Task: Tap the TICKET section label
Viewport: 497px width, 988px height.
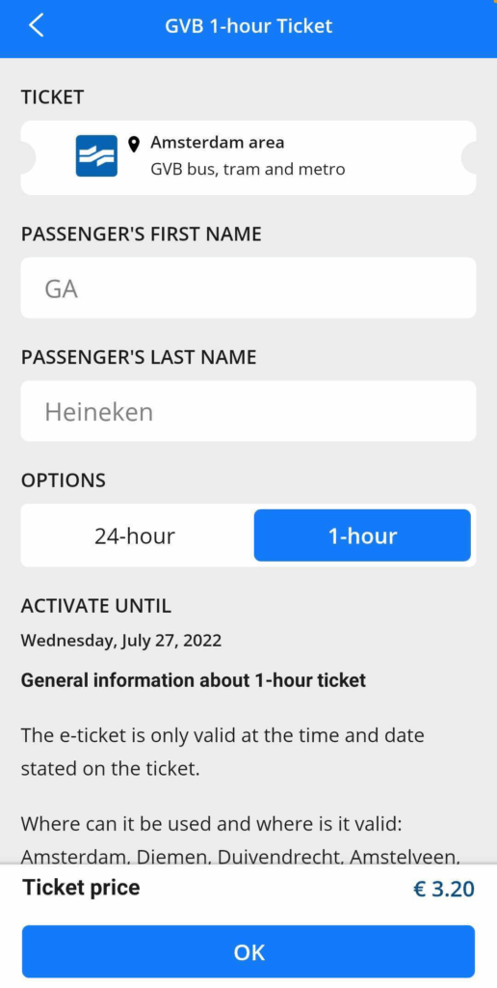Action: 52,97
